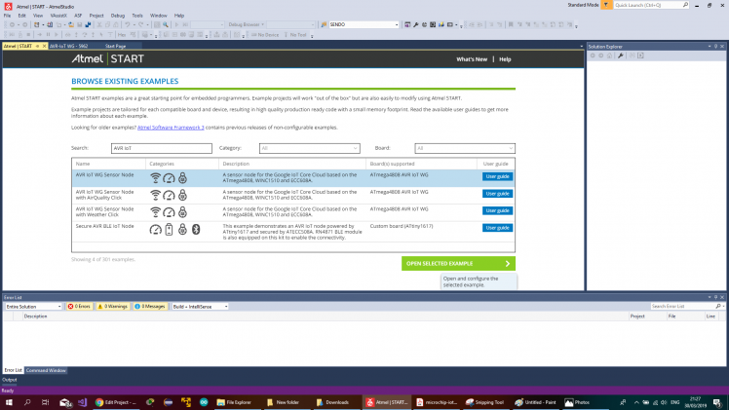Screen dimensions: 729x410
Task: Toggle the 0 Warnings filter
Action: click(x=112, y=306)
